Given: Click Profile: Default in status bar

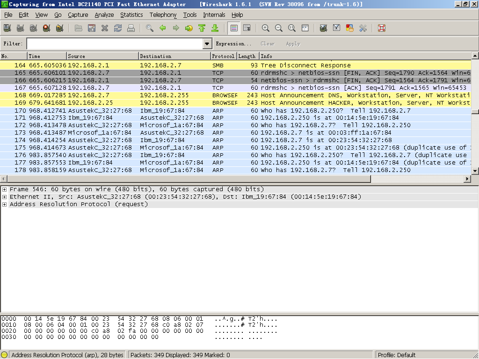Looking at the screenshot, I should (397, 355).
